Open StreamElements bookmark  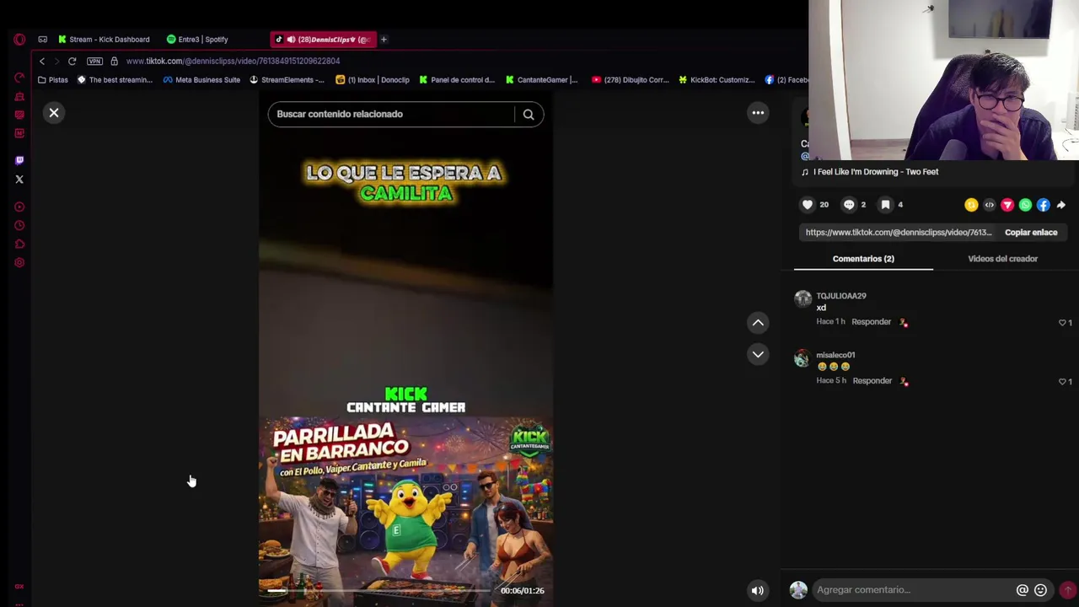tap(287, 80)
